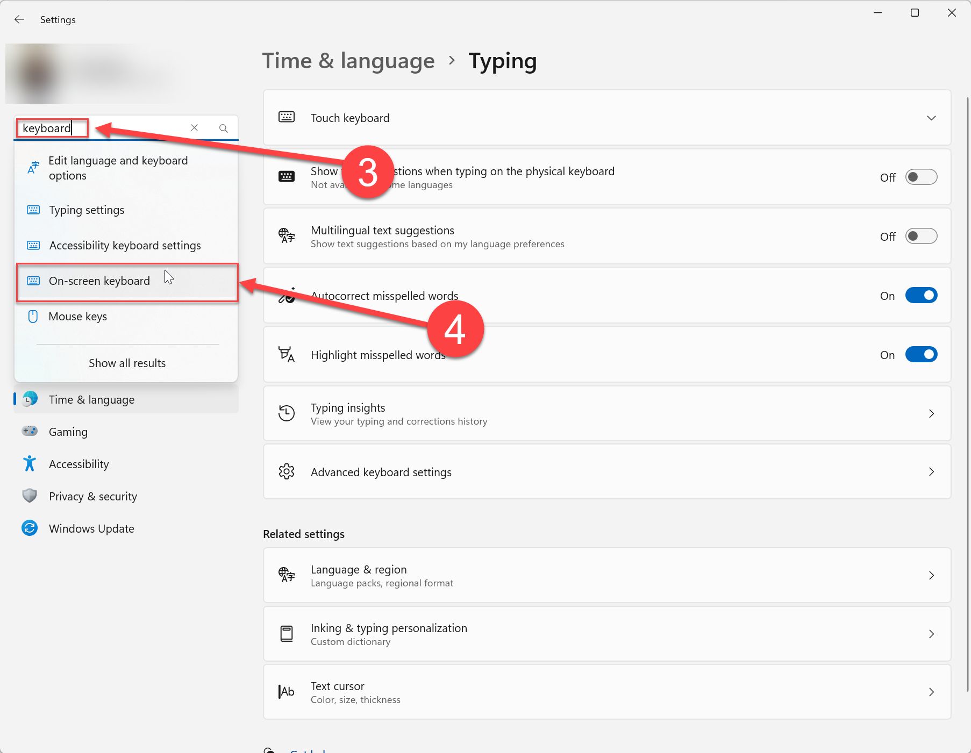Turn on Multilingual text suggestions toggle
This screenshot has height=753, width=971.
coord(921,236)
